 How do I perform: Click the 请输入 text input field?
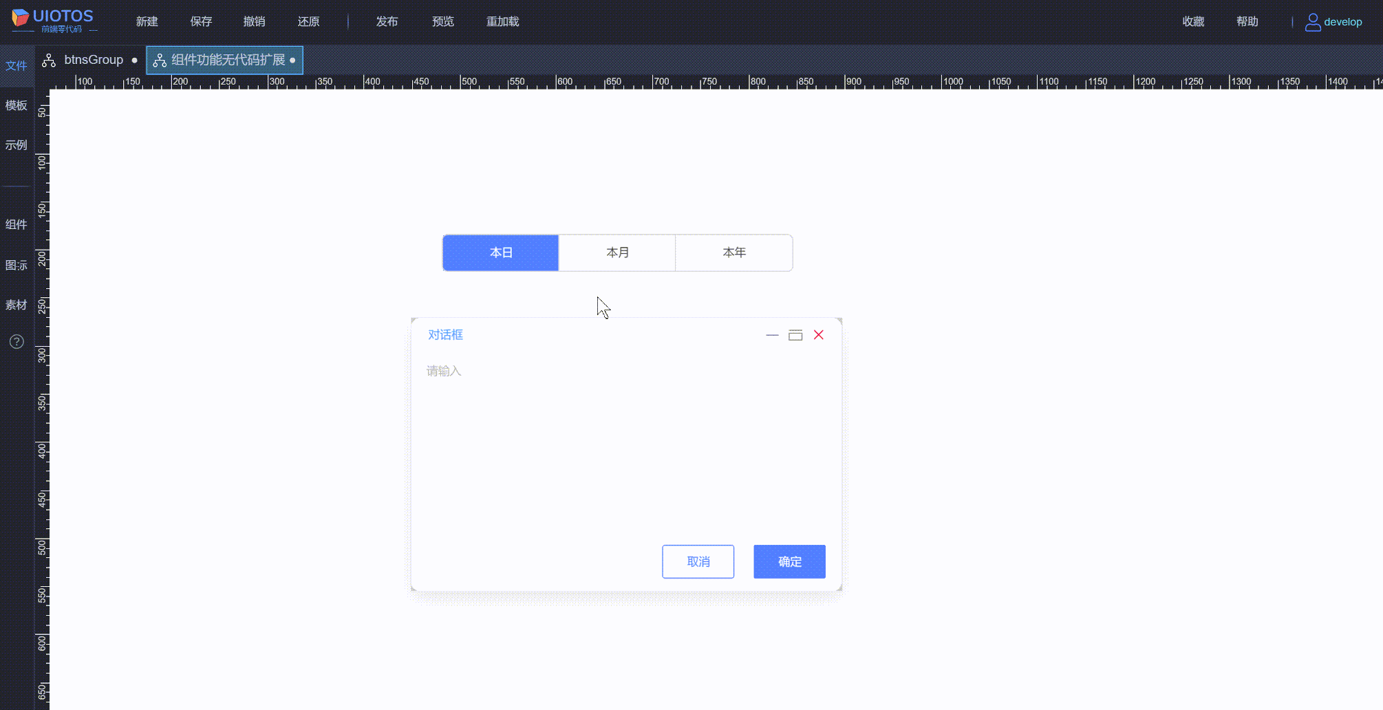(444, 371)
